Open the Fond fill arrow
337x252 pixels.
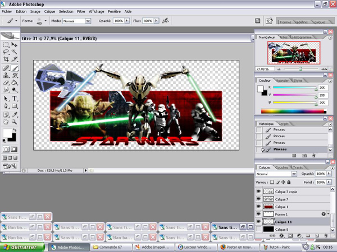pyautogui.click(x=329, y=182)
